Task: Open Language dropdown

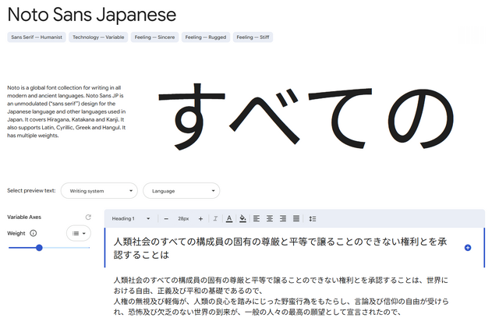Action: point(182,191)
